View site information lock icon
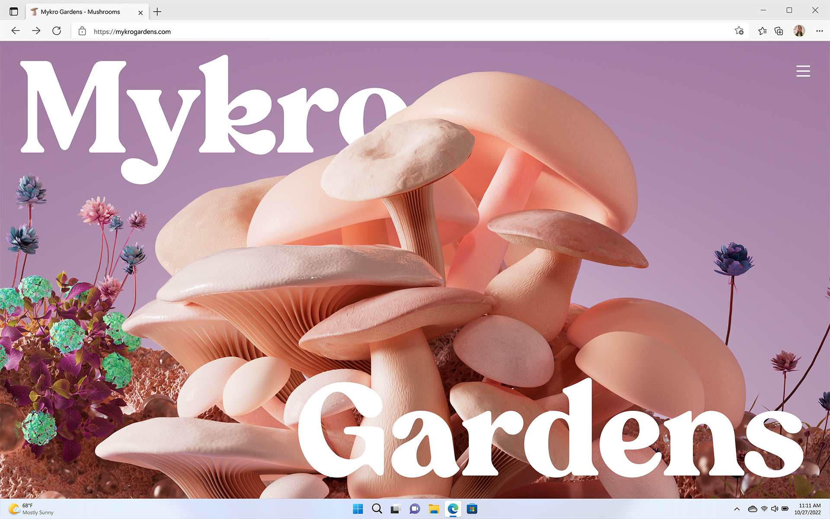Screen dimensions: 830x519 coord(82,31)
